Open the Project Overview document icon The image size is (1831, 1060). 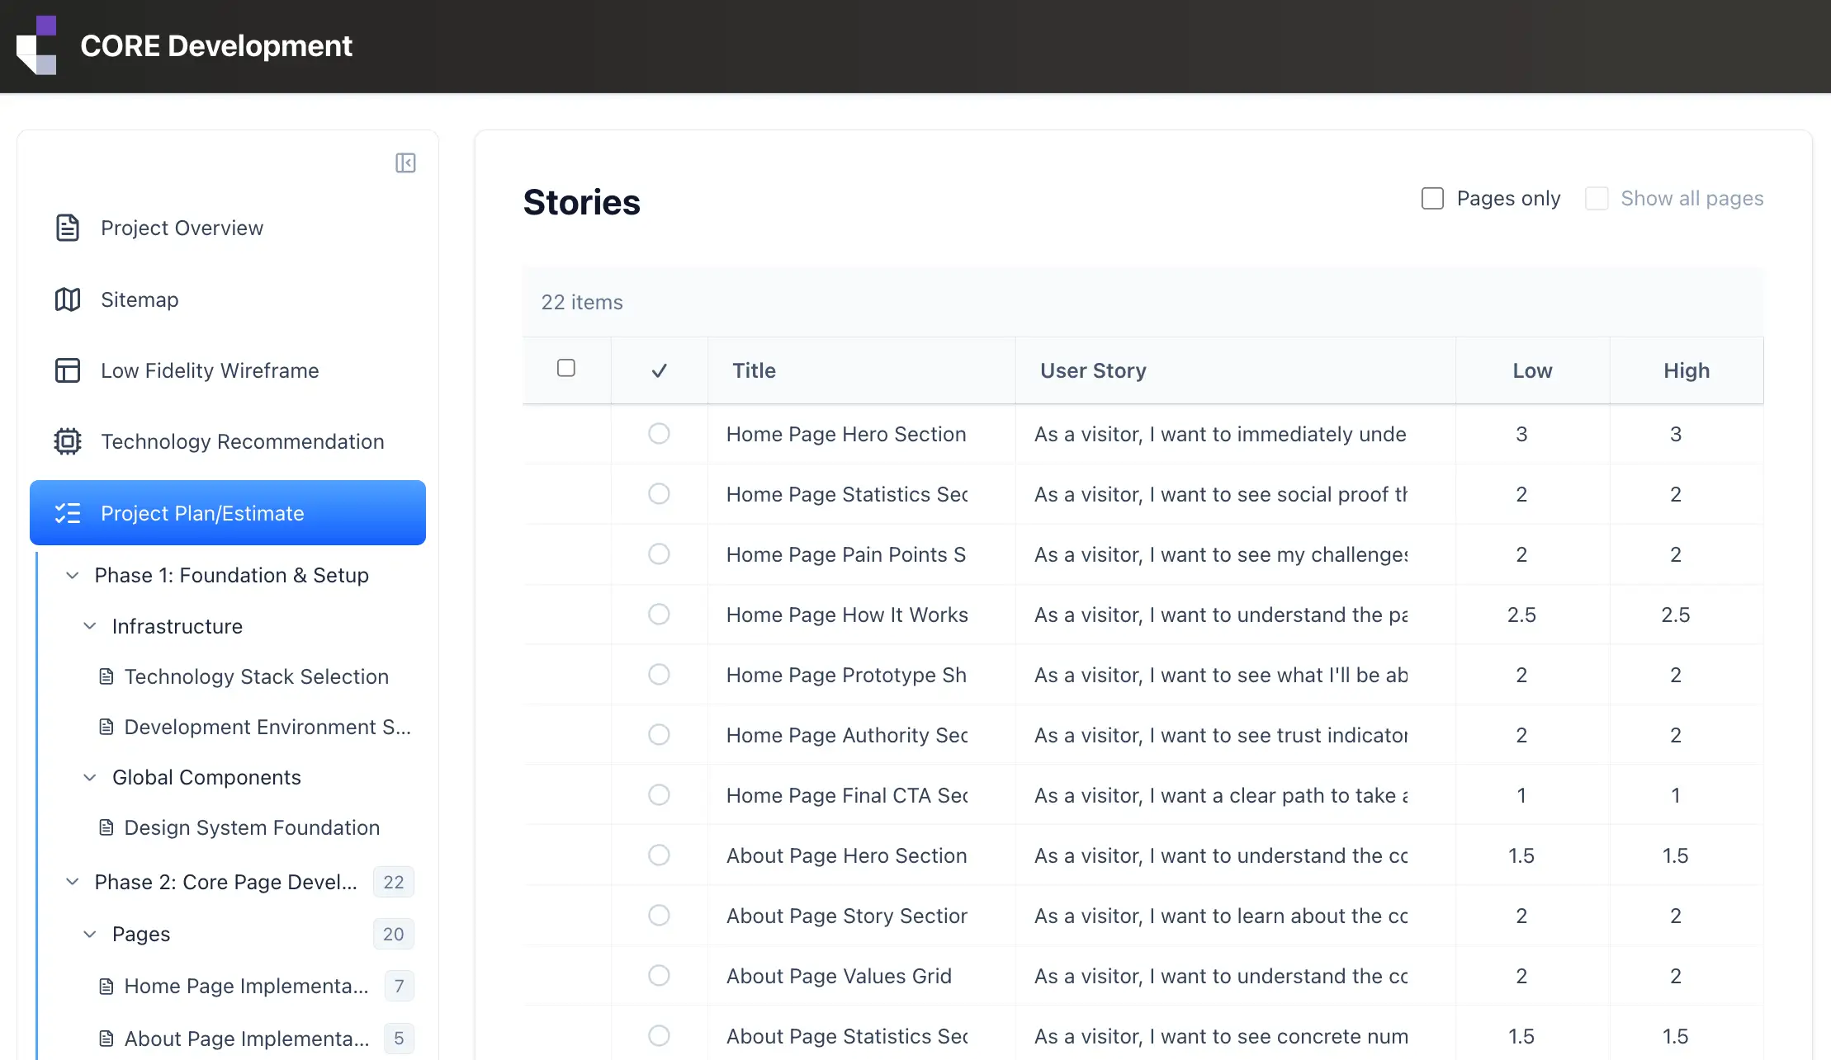click(x=67, y=228)
